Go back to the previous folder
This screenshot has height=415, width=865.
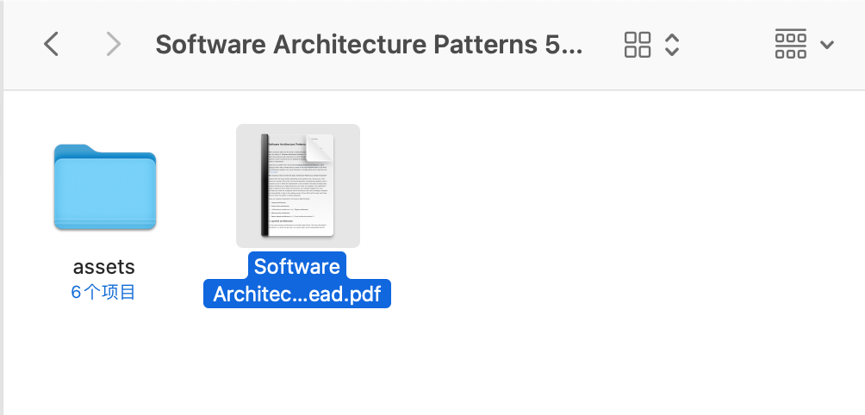pos(52,44)
